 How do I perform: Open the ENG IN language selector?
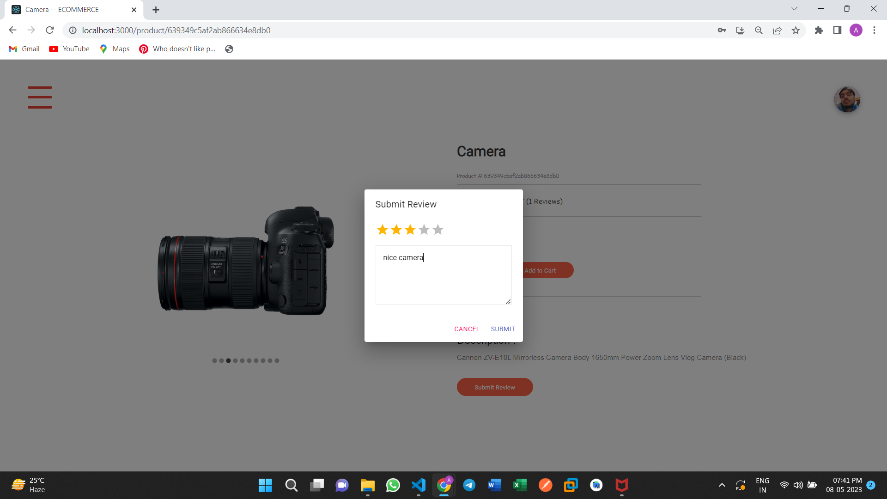click(762, 484)
